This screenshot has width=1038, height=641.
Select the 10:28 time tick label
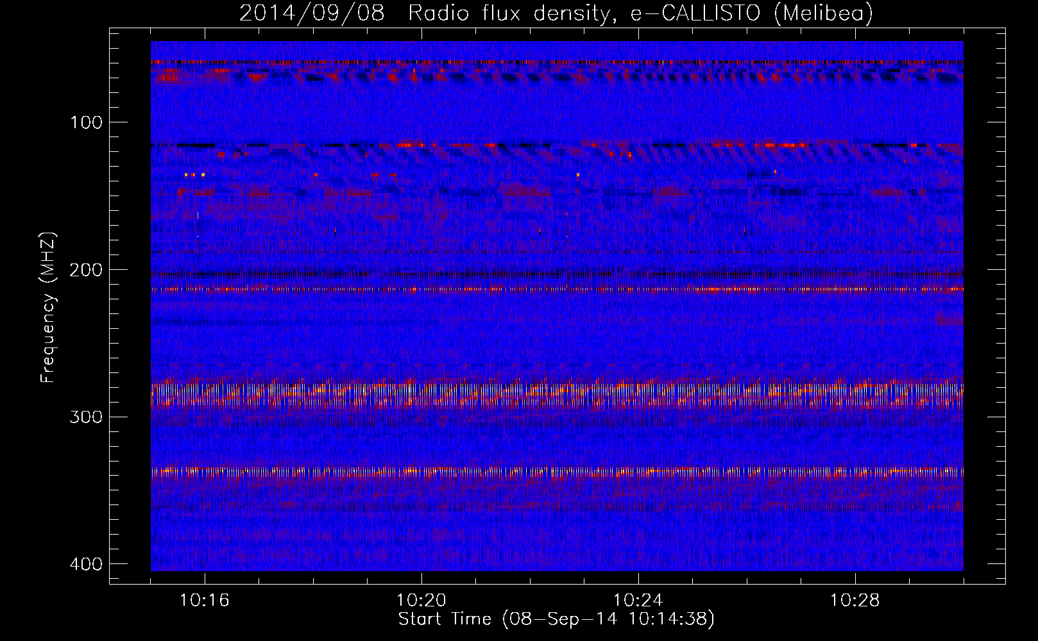pos(855,601)
